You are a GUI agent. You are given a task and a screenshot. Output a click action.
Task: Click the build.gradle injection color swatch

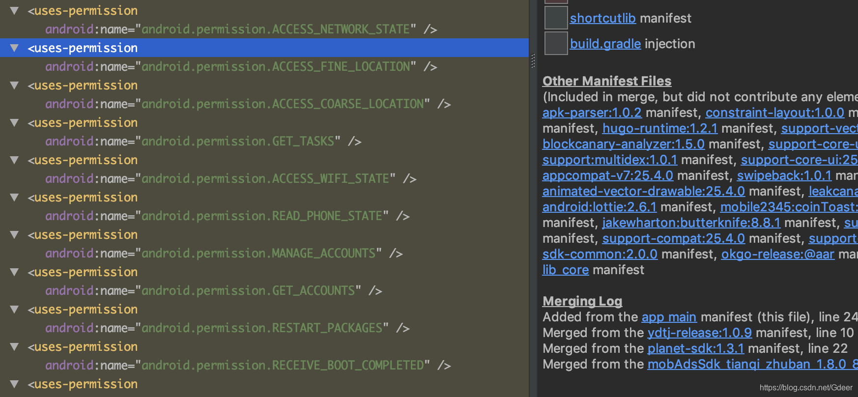tap(556, 44)
